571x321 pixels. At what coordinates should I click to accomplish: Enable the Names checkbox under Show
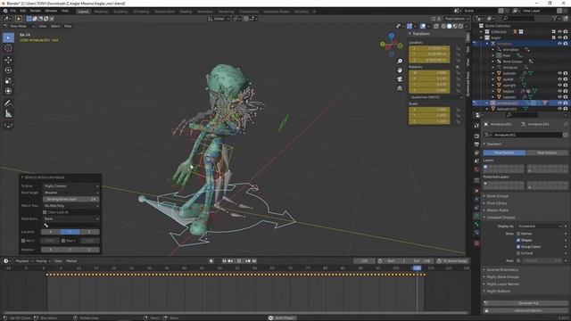coord(518,234)
